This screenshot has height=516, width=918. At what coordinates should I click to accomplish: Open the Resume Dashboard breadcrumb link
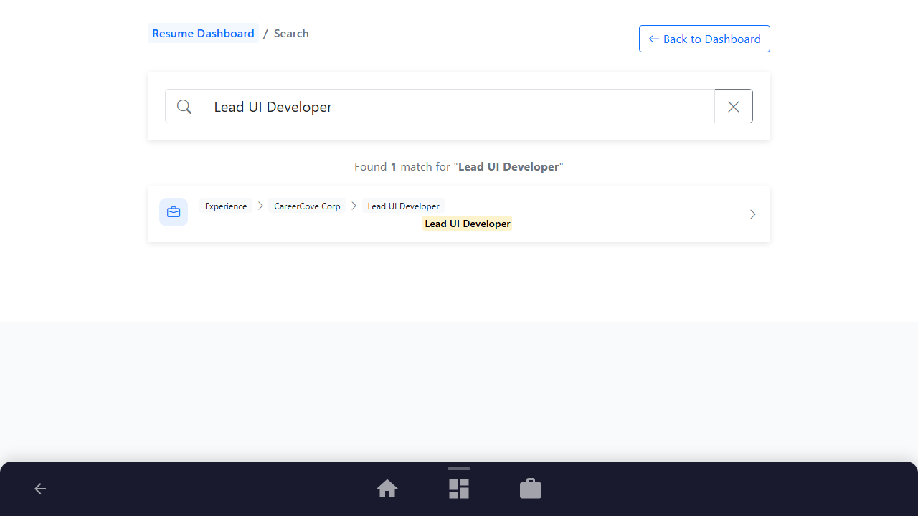click(203, 33)
